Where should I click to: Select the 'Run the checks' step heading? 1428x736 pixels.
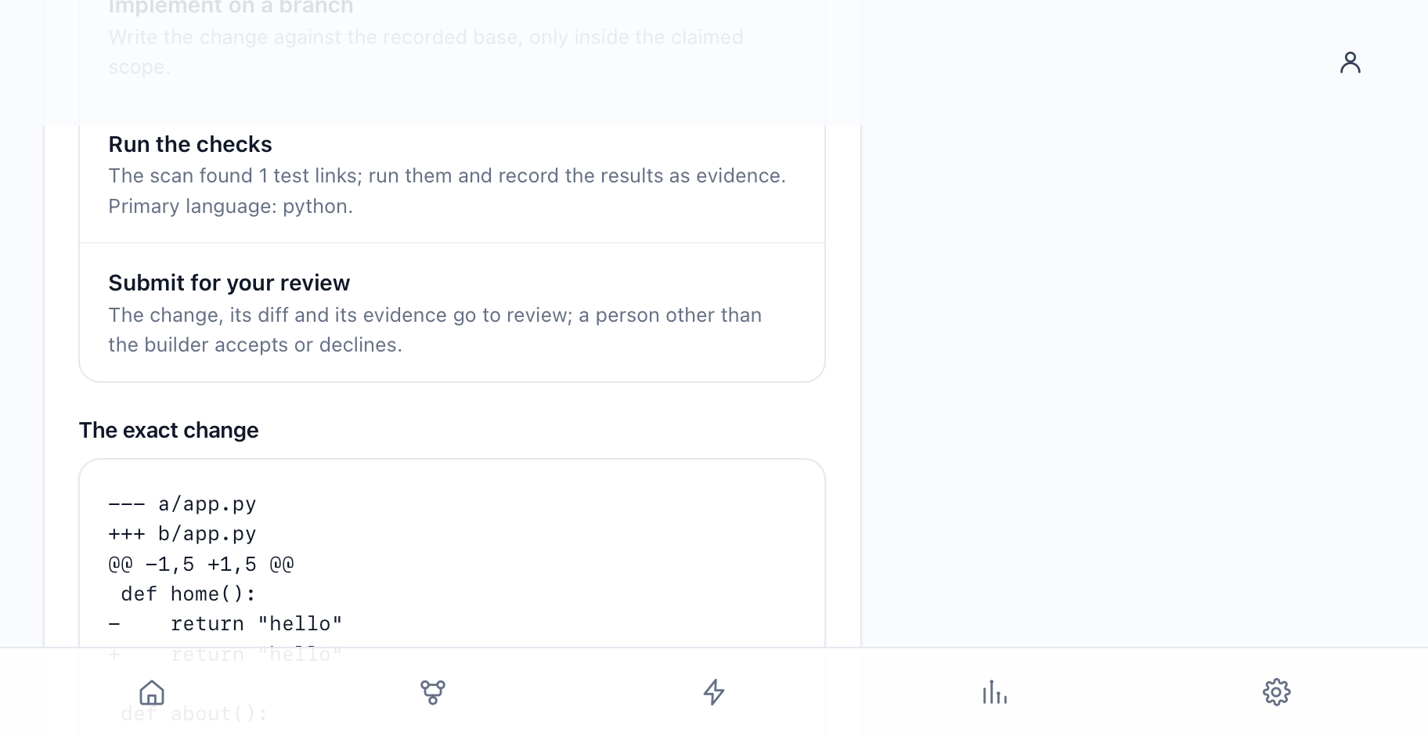point(190,144)
